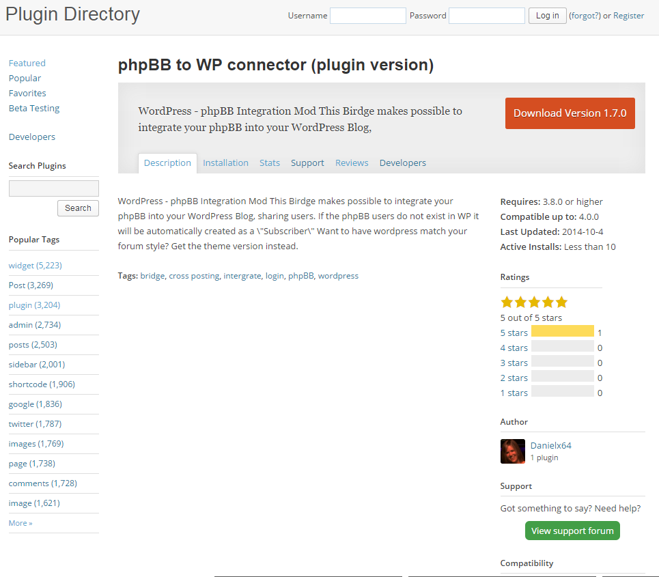This screenshot has height=577, width=659.
Task: Click the 'Last Updated: 2014-10-4' text
Action: point(551,232)
